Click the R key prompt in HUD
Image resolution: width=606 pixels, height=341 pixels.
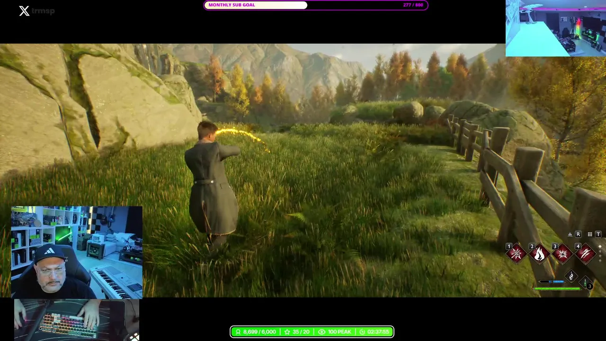(x=578, y=234)
